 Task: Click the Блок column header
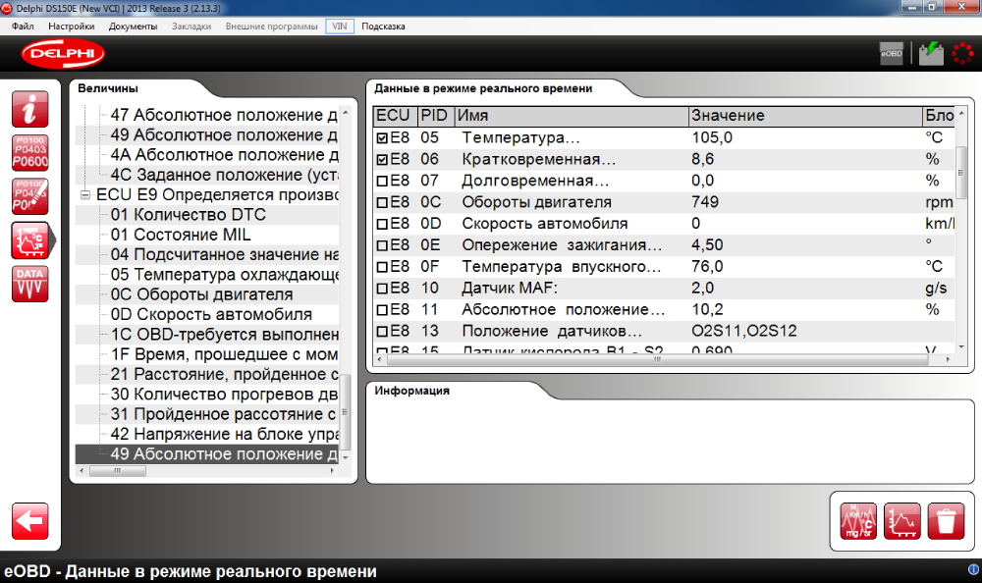tap(939, 116)
